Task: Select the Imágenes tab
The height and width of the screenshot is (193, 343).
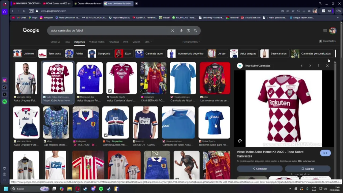Action: pyautogui.click(x=79, y=42)
